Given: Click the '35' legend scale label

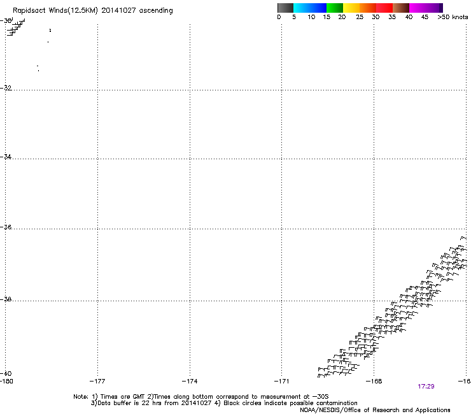Looking at the screenshot, I should [392, 17].
